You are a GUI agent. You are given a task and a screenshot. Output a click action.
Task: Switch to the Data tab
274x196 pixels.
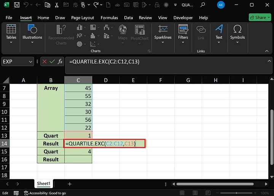pos(129,17)
